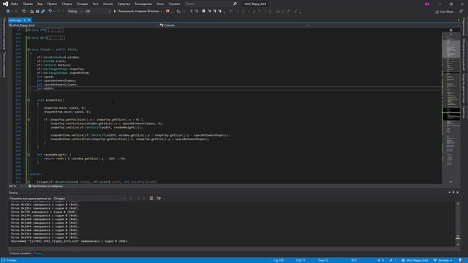Click the notifications bell in status bar

[x=461, y=260]
